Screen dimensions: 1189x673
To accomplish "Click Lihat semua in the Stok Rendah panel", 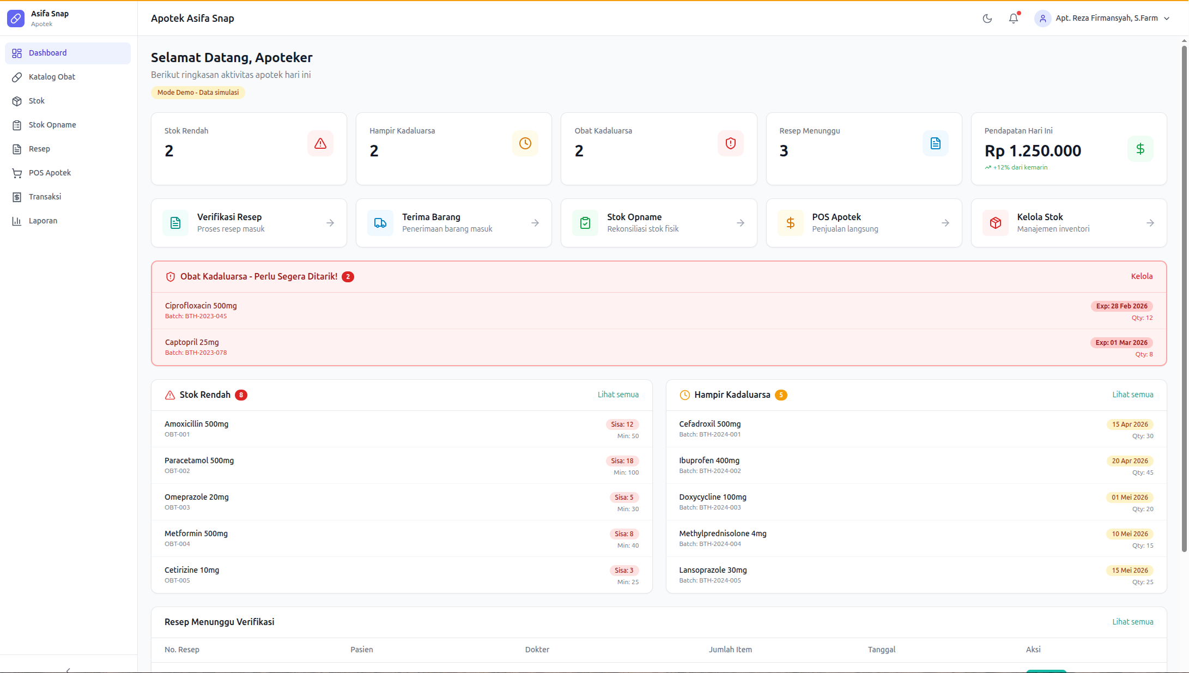I will (618, 395).
